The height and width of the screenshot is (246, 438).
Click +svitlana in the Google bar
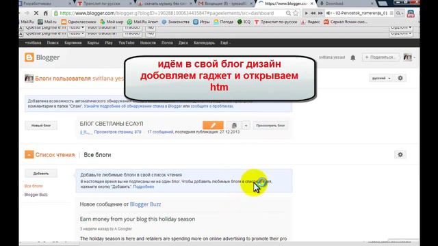pyautogui.click(x=33, y=42)
